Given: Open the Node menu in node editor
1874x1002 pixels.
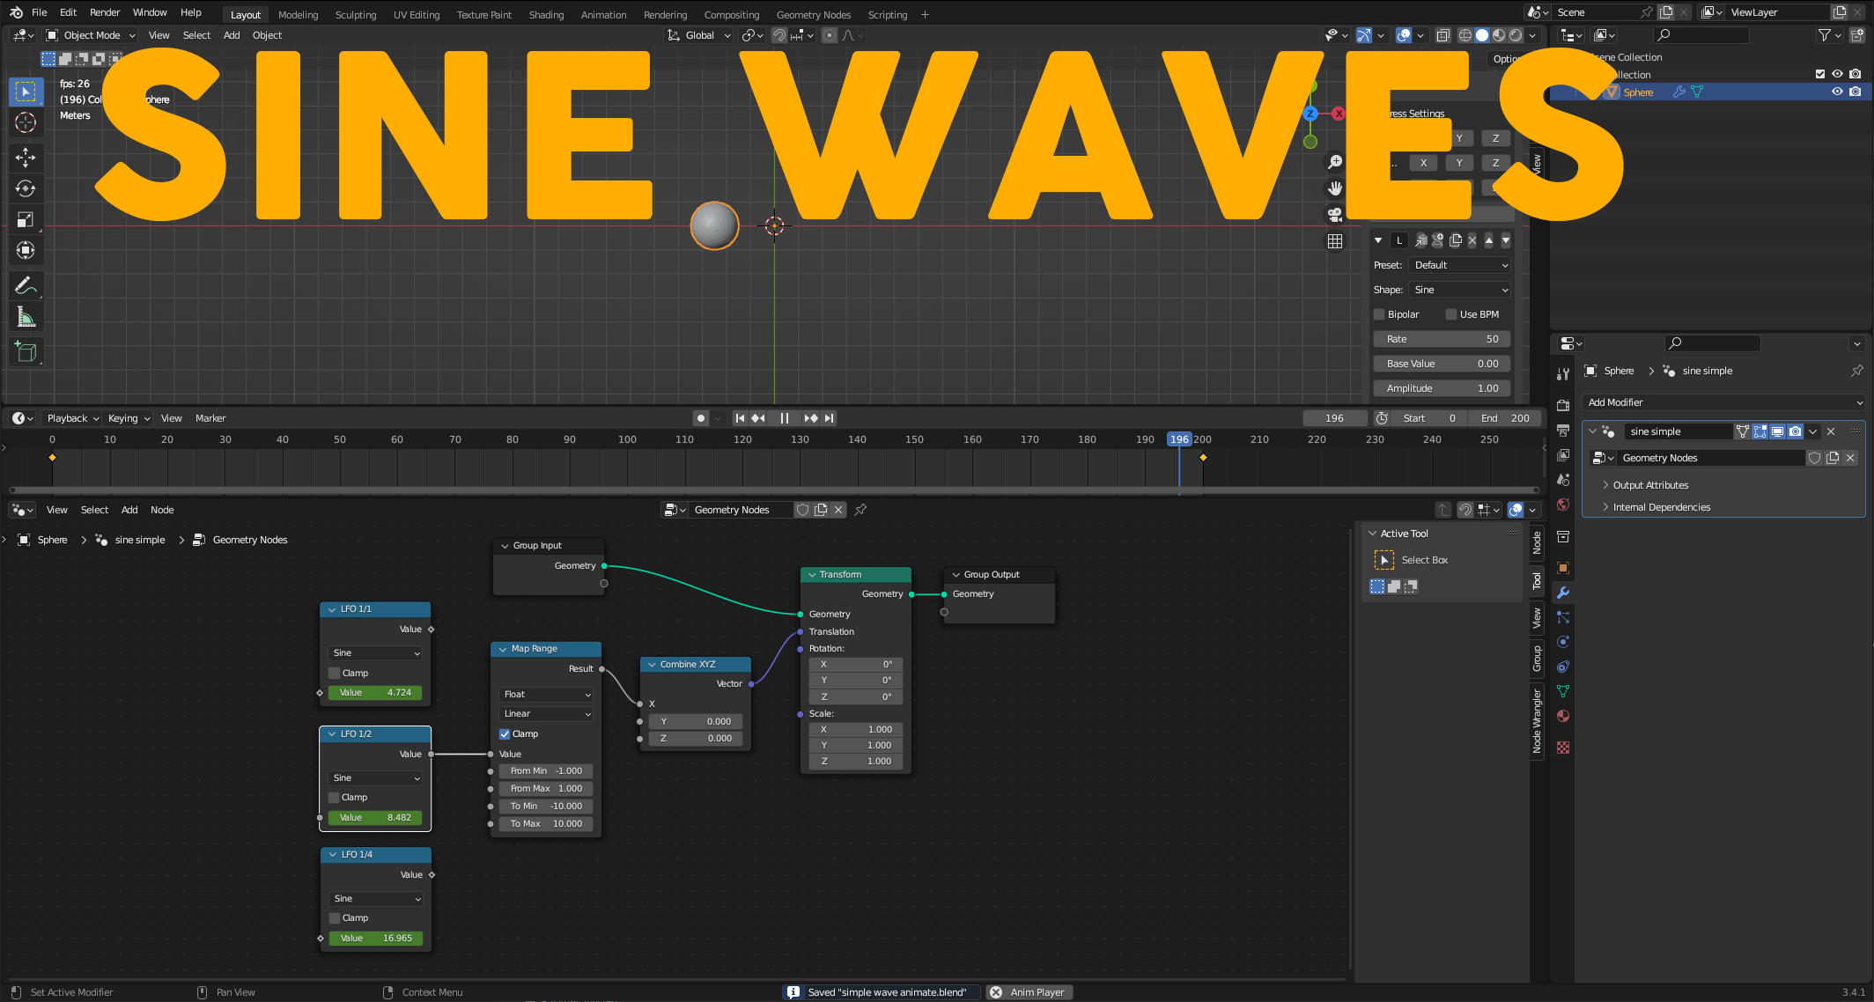Looking at the screenshot, I should click(162, 510).
